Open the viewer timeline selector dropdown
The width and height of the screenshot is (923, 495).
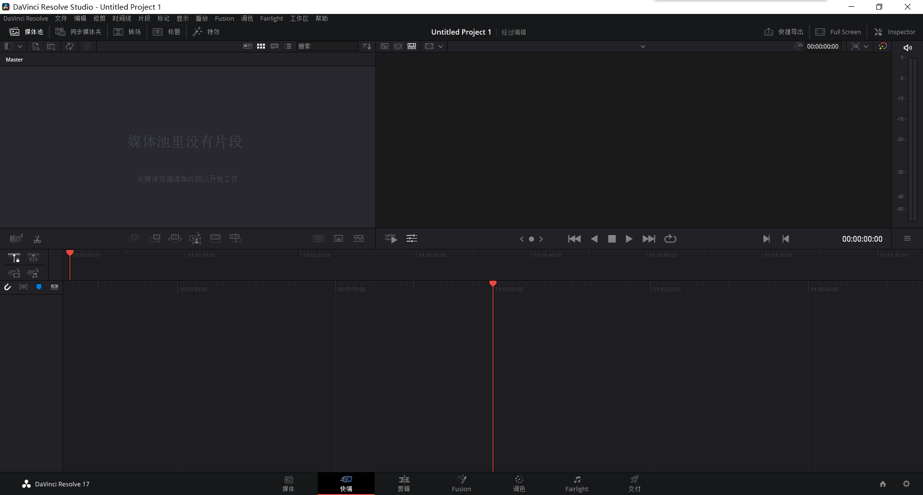[x=643, y=47]
